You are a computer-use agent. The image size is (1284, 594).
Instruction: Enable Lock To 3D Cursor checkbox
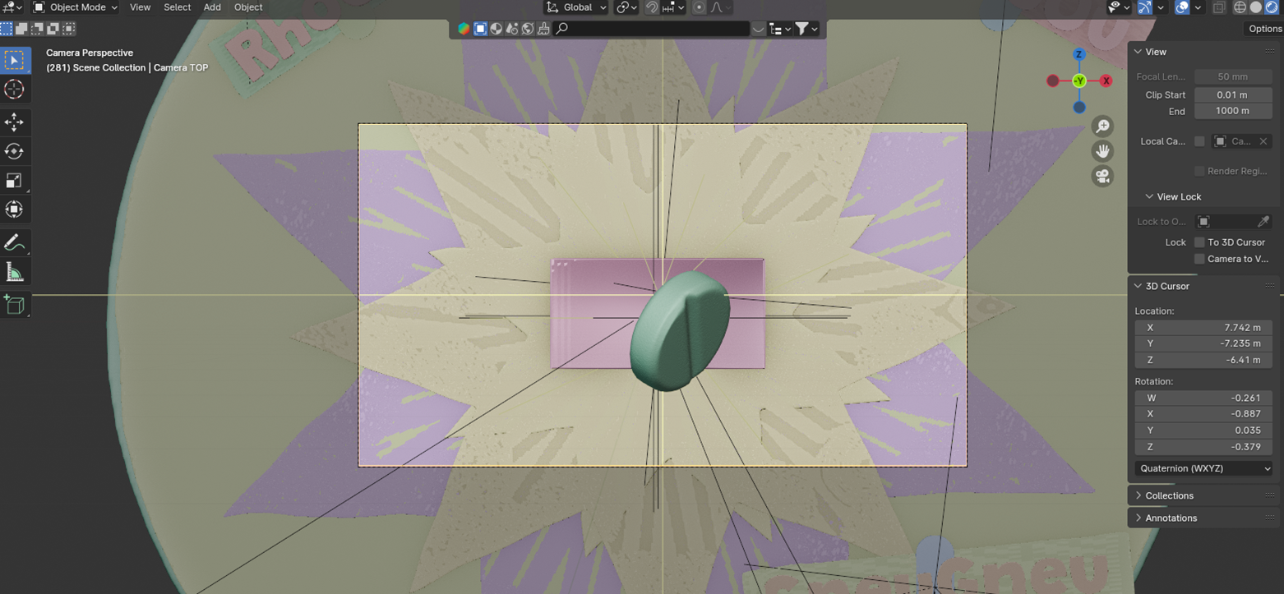tap(1199, 242)
